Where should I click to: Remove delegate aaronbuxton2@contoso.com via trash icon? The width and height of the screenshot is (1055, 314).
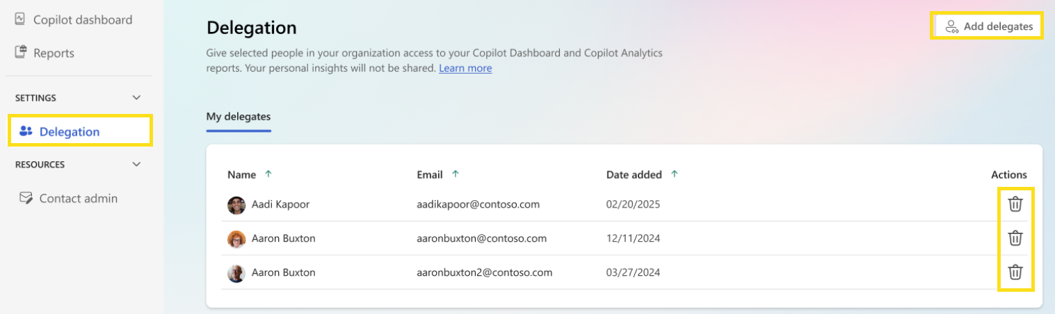pos(1015,272)
